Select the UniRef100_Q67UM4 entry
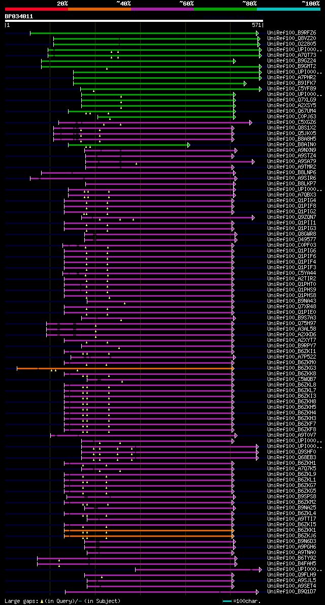The image size is (325, 605). click(x=291, y=111)
